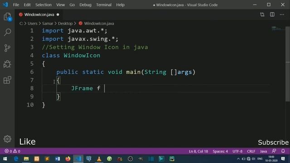Click the feedback smiley icon in the status bar
The width and height of the screenshot is (290, 163).
coord(274,151)
